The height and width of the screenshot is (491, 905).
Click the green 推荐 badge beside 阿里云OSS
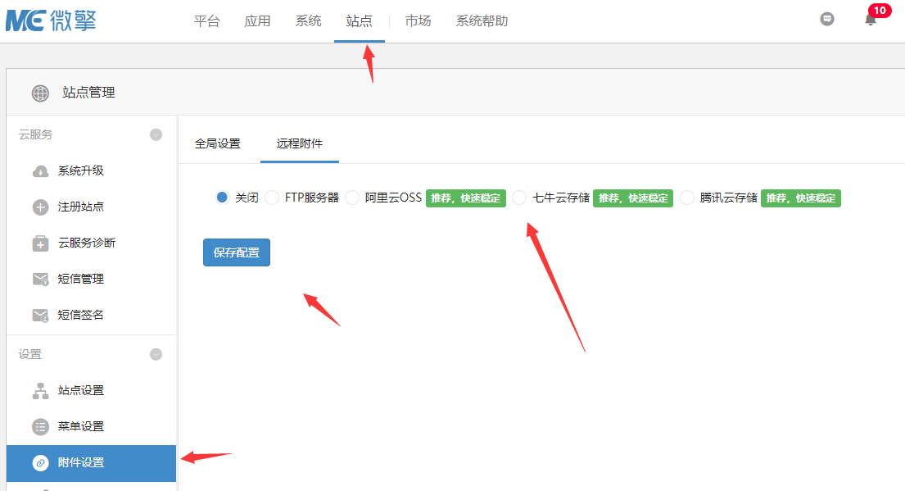click(466, 198)
